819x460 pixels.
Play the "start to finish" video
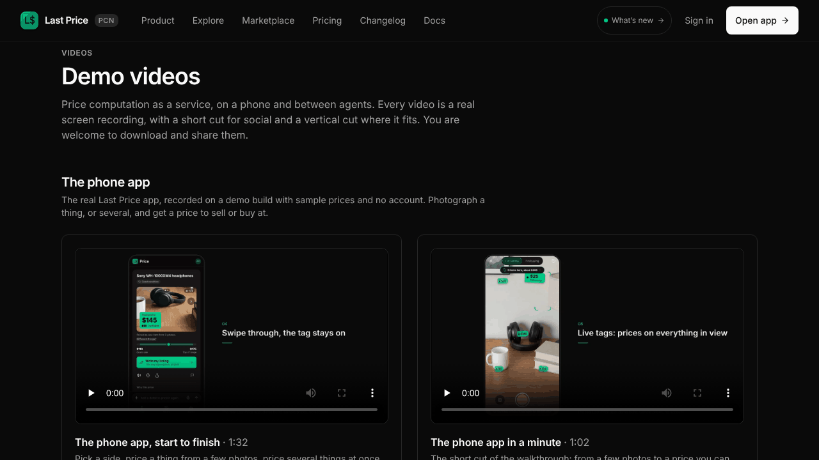tap(91, 393)
